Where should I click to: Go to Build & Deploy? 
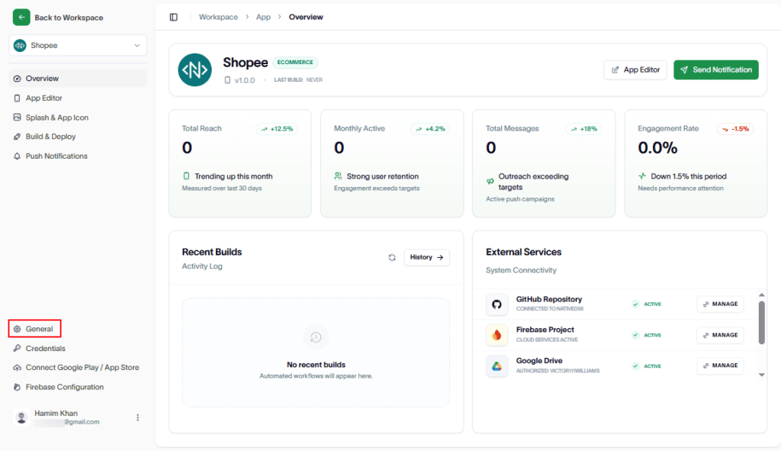coord(78,137)
